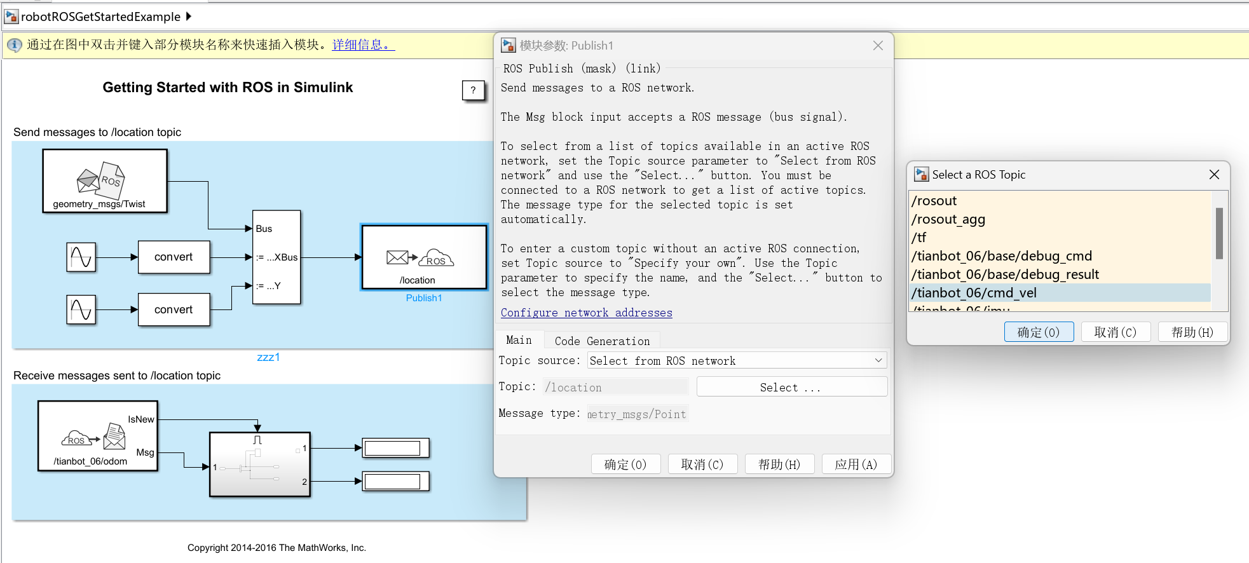This screenshot has height=563, width=1249.
Task: Select the /tf topic
Action: click(x=1060, y=238)
